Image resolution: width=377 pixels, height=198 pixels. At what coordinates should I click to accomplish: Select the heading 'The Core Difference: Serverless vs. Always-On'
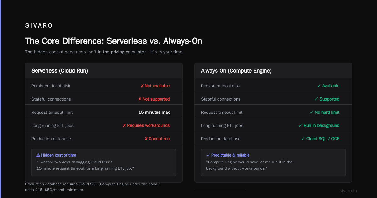coord(114,41)
